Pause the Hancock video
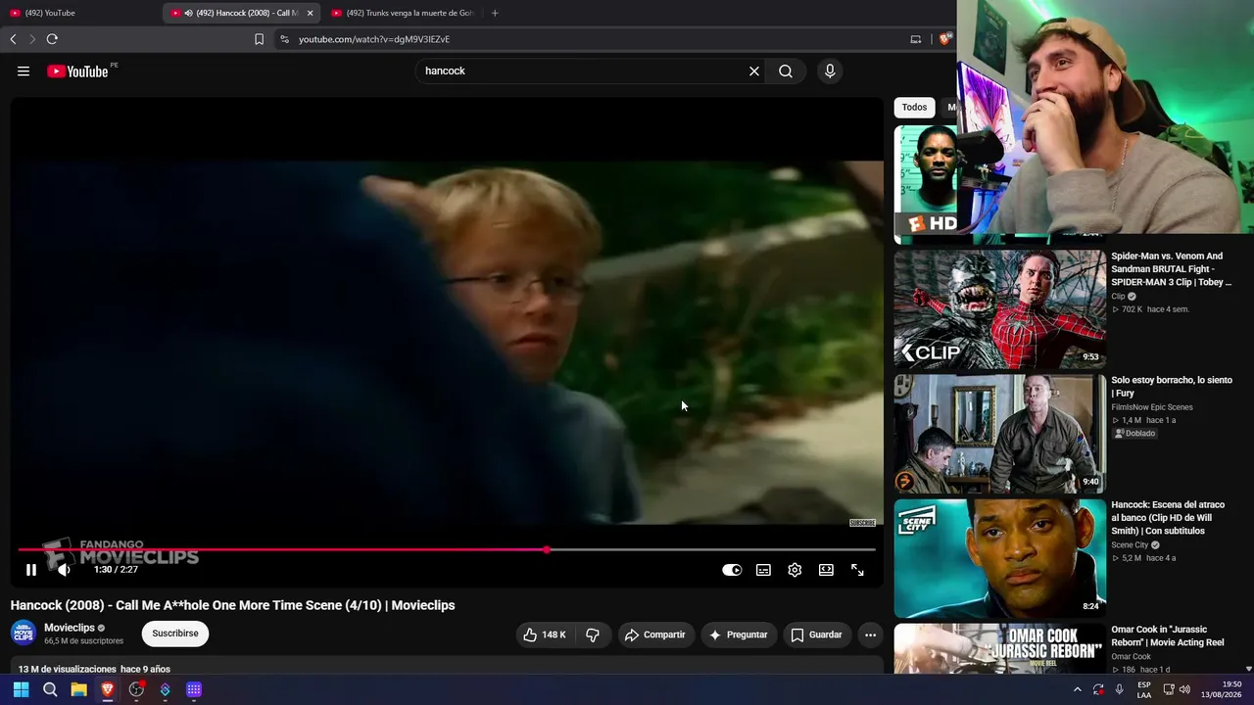Image resolution: width=1254 pixels, height=705 pixels. (31, 570)
